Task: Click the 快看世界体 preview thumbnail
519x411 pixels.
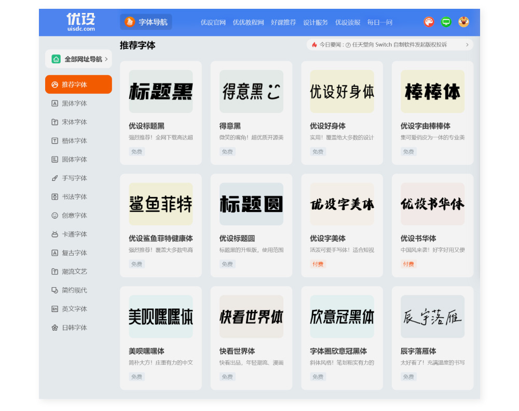Action: pos(251,317)
